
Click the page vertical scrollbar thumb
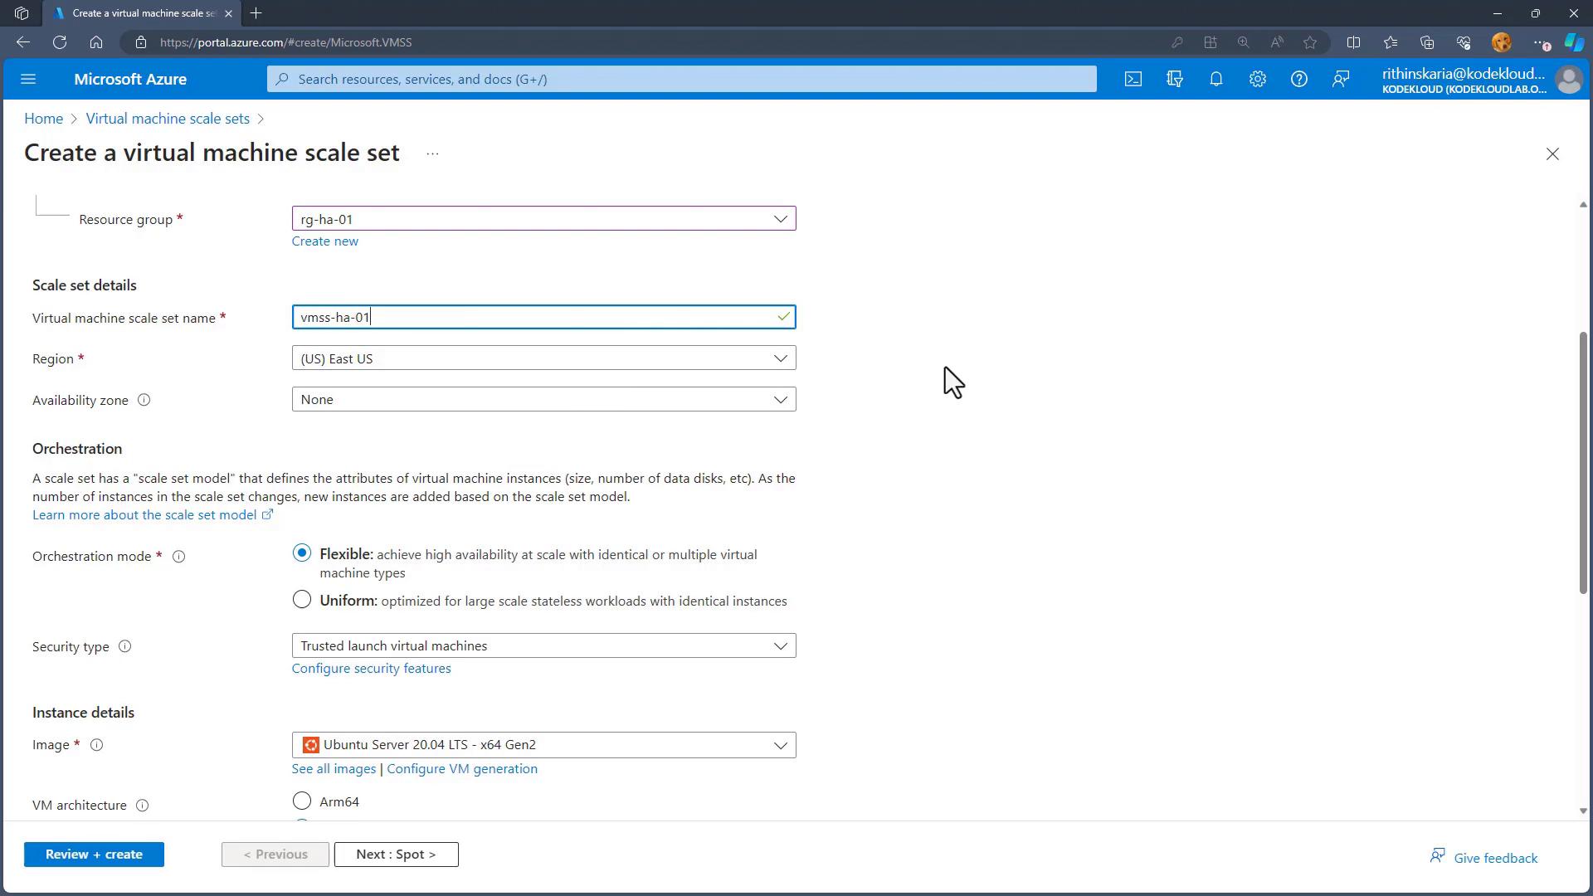pos(1582,463)
